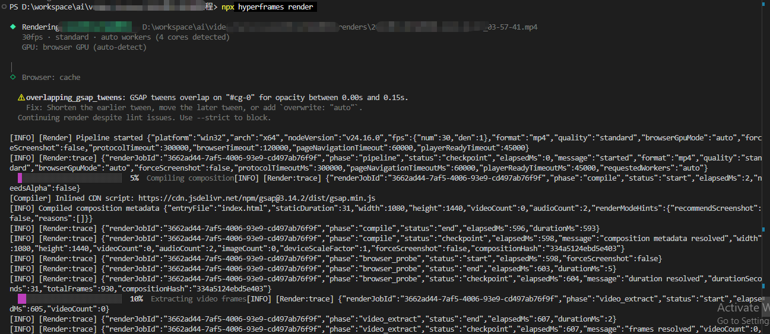Viewport: 770px width, 334px height.
Task: Click the yellow warning icon before overlapping_gsap_tweens
Action: click(21, 97)
